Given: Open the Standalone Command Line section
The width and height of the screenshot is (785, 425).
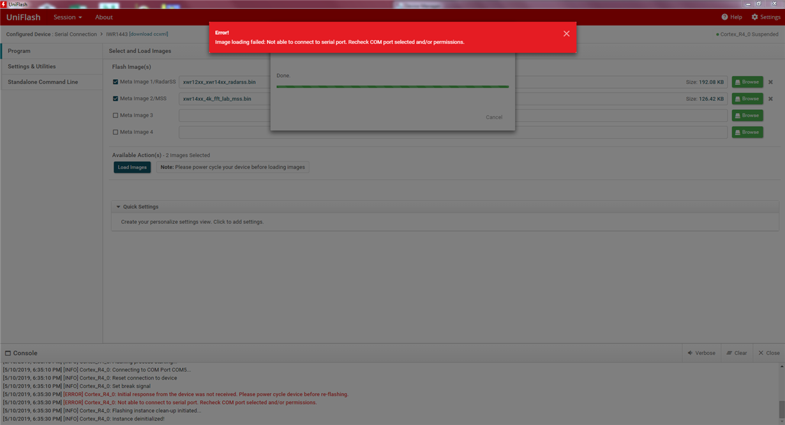Looking at the screenshot, I should [x=42, y=82].
